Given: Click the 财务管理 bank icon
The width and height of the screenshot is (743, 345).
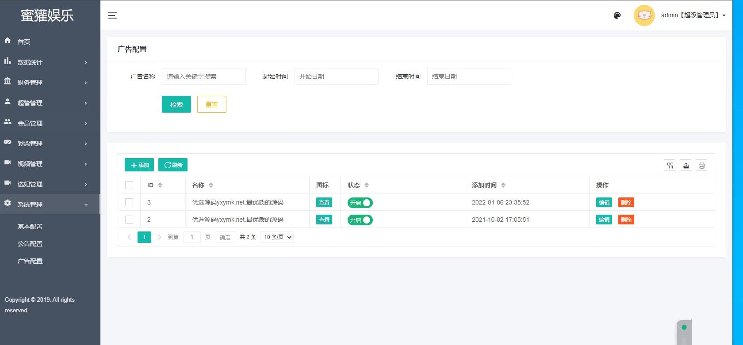Looking at the screenshot, I should click(x=8, y=81).
